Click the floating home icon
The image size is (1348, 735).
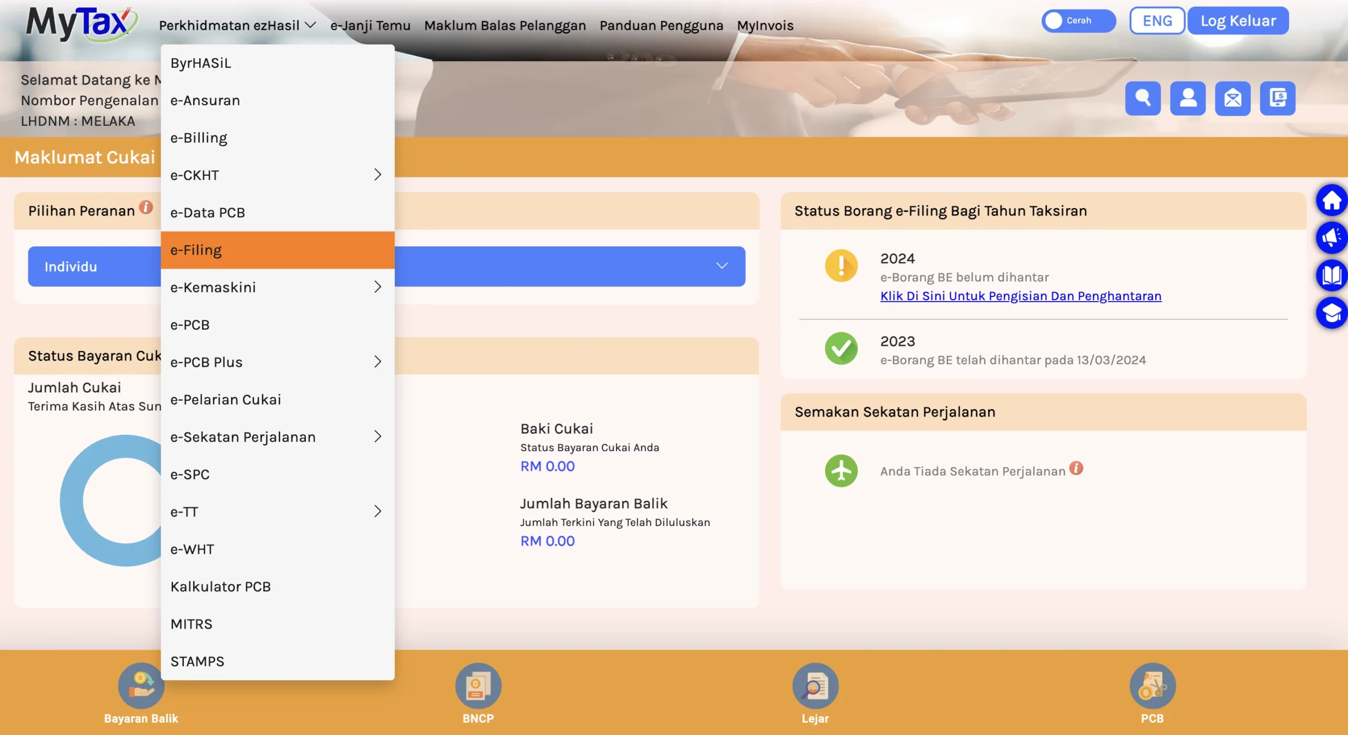coord(1331,200)
